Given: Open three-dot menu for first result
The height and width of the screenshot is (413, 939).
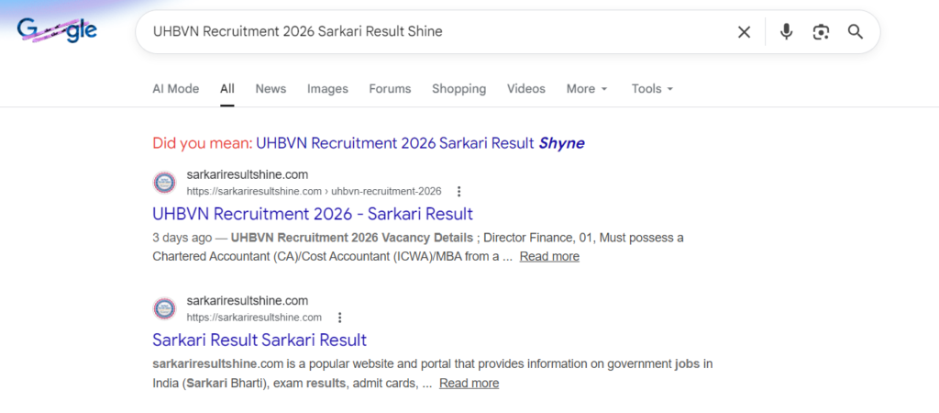Looking at the screenshot, I should pos(459,192).
